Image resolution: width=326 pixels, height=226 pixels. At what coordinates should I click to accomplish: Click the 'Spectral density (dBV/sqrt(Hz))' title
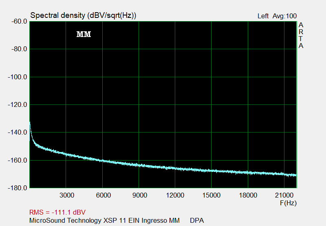point(83,15)
